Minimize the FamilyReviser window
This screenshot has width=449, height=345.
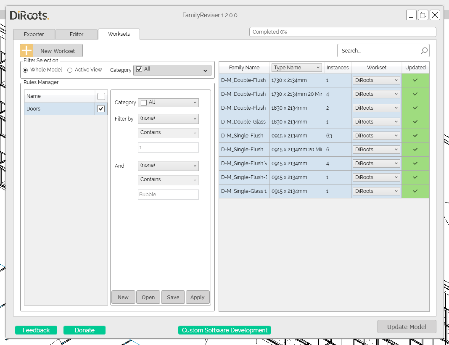click(x=411, y=15)
